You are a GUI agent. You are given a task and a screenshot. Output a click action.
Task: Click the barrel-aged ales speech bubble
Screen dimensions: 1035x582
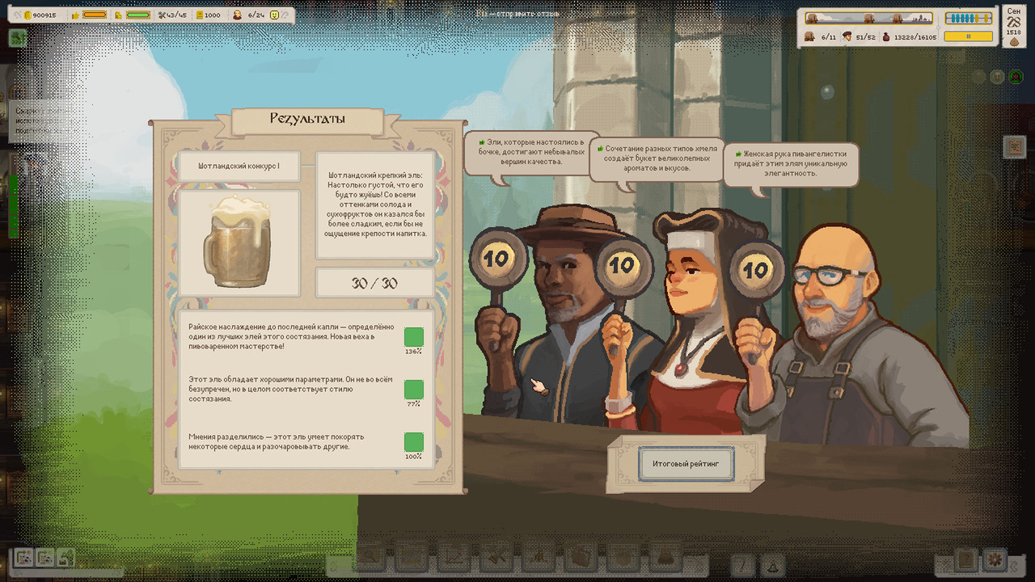(530, 152)
